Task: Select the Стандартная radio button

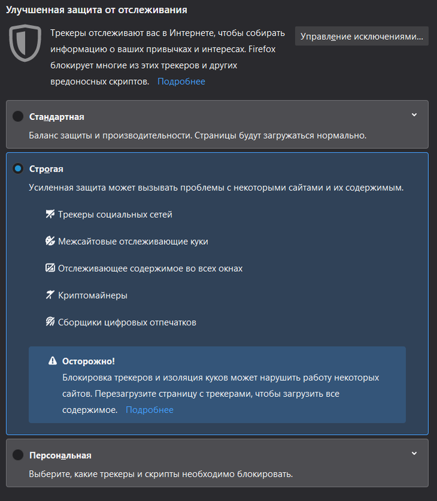Action: click(18, 116)
